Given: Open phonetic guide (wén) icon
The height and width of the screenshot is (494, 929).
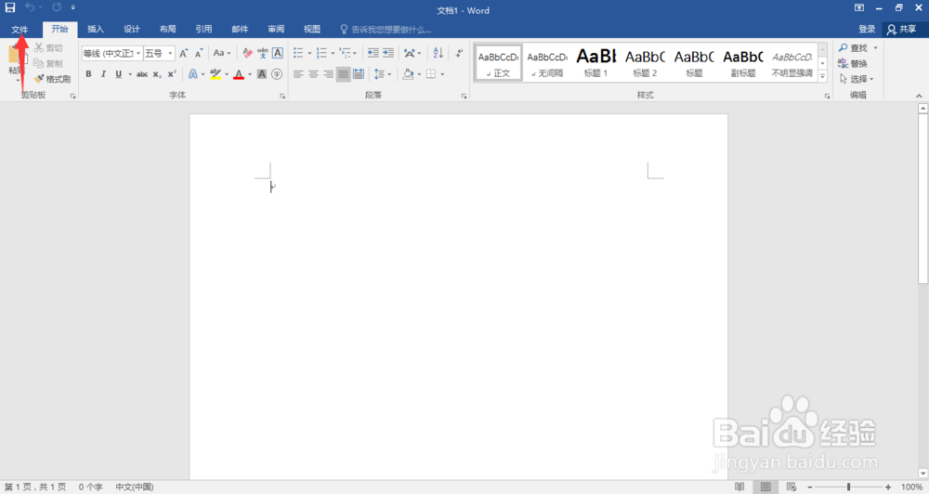Looking at the screenshot, I should [263, 53].
